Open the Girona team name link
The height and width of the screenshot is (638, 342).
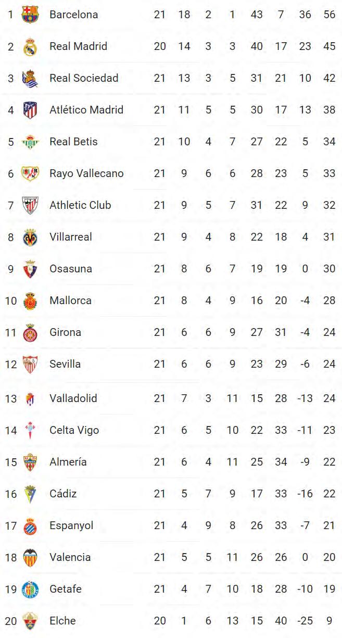(x=65, y=332)
